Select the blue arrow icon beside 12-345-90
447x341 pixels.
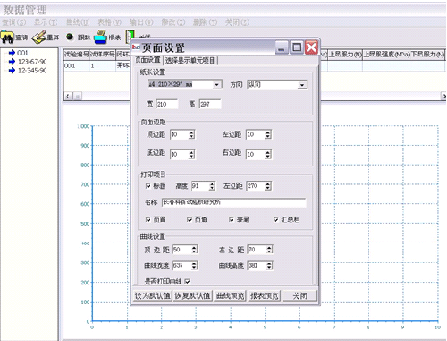12,71
